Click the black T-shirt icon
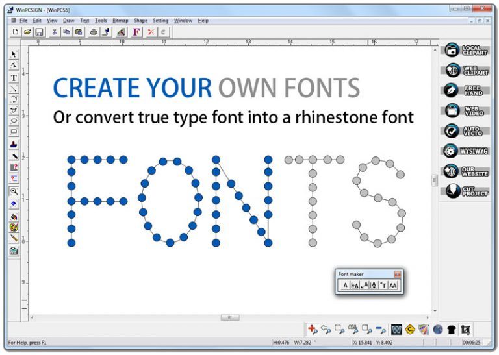Screen dimensions: 499x355 451,330
